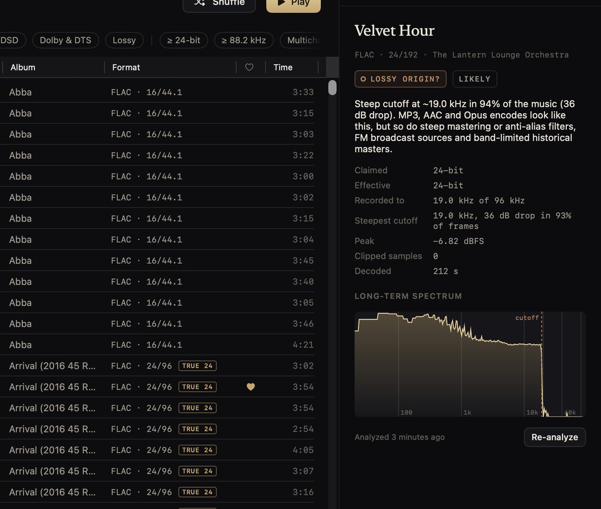Select the Abba track lasting 3:22
Viewport: 601px width, 509px height.
[x=157, y=155]
